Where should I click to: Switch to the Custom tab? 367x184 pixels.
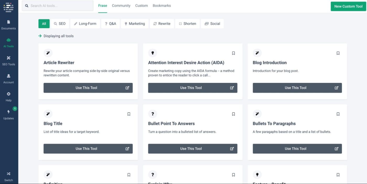(141, 6)
